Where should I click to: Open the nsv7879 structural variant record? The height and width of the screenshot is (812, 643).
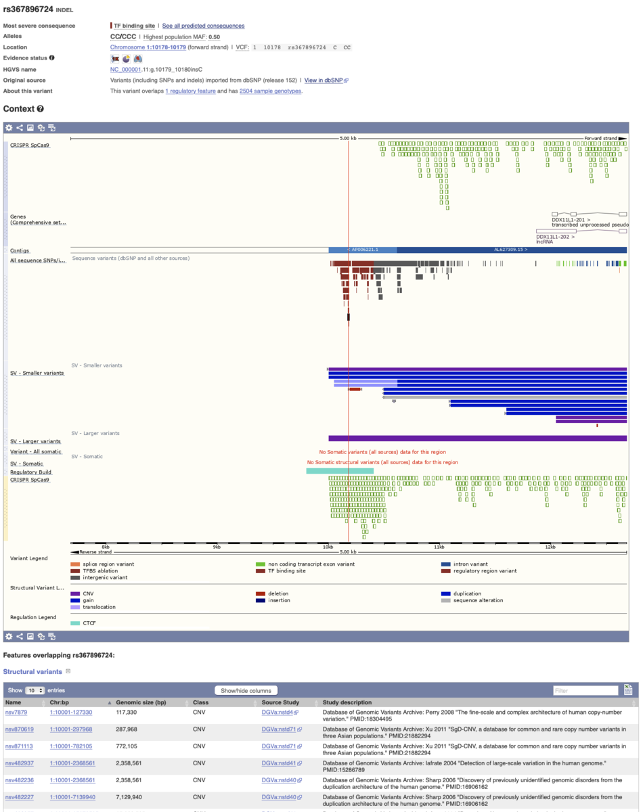(x=16, y=712)
